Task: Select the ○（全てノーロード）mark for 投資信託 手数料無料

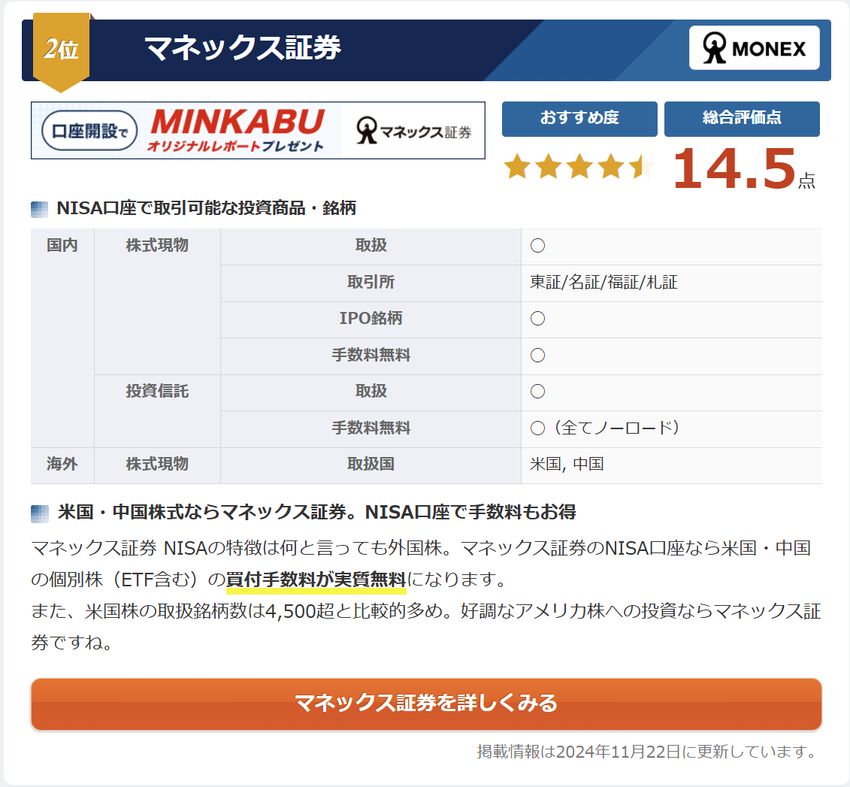Action: click(x=590, y=428)
